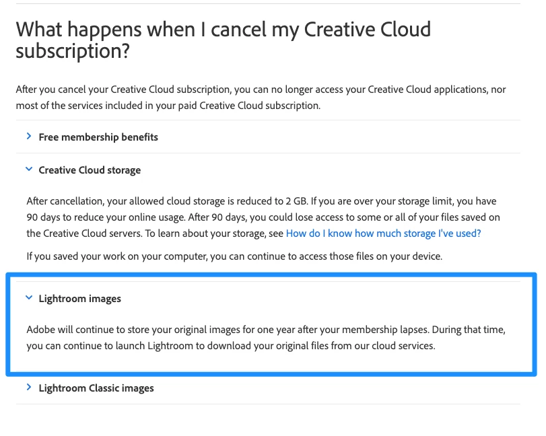Click the sentence 'If you saved your work on your computer'
The width and height of the screenshot is (546, 436).
pyautogui.click(x=234, y=256)
